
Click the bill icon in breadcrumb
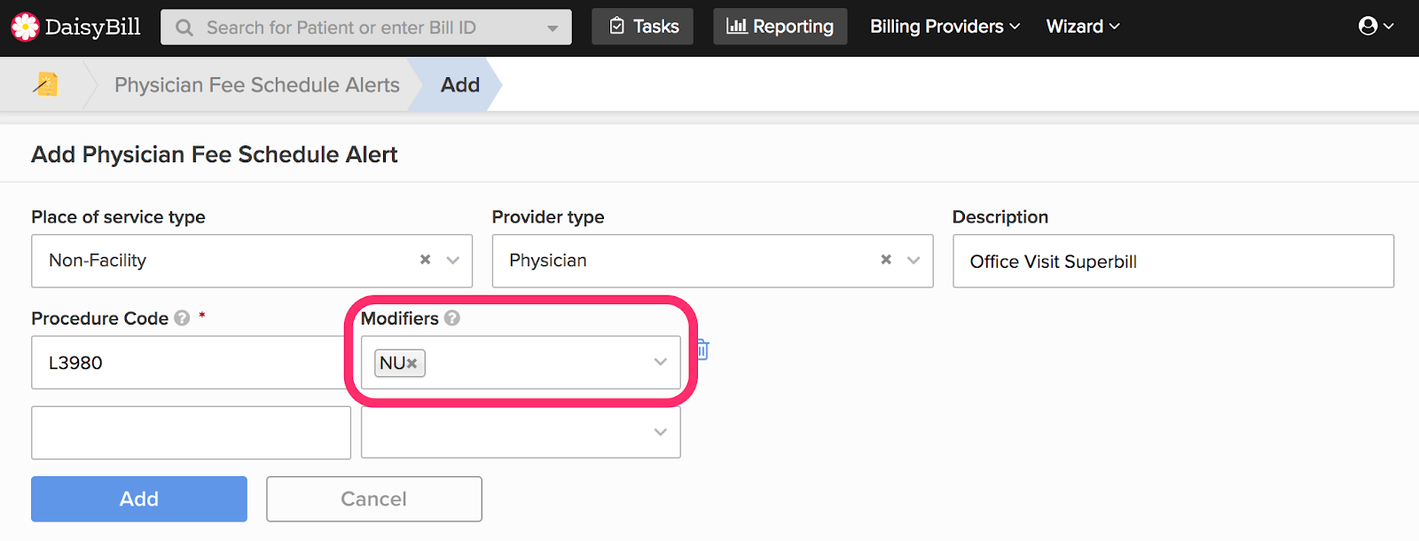45,84
